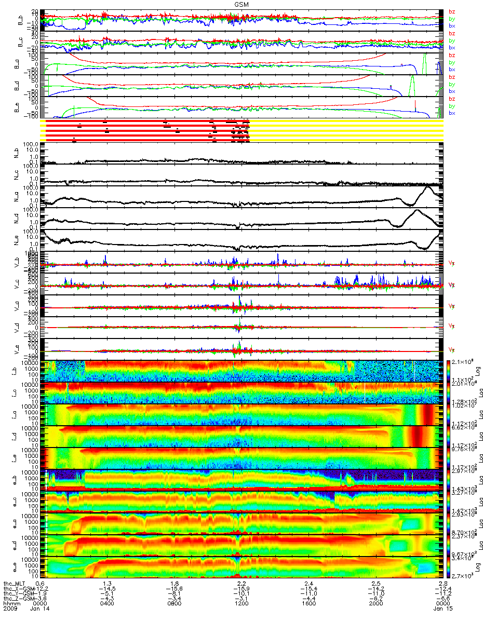483x623 pixels.
Task: Click the 2000 time tick label
Action: pyautogui.click(x=375, y=603)
